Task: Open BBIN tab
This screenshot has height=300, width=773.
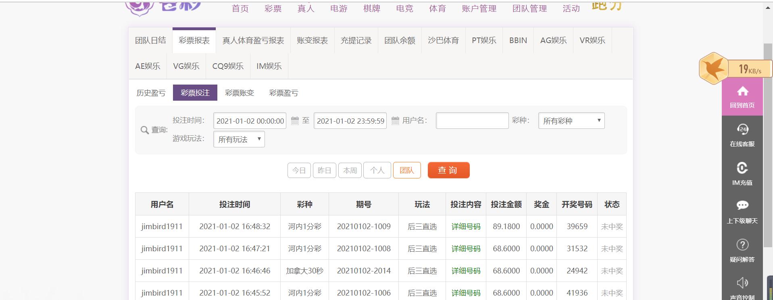Action: click(518, 40)
